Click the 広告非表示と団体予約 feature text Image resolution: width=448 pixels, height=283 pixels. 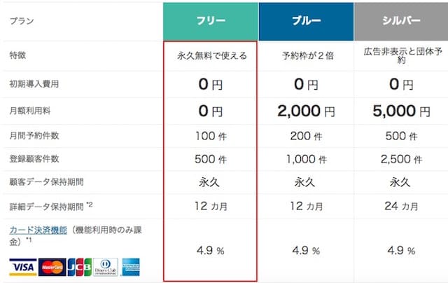click(402, 55)
